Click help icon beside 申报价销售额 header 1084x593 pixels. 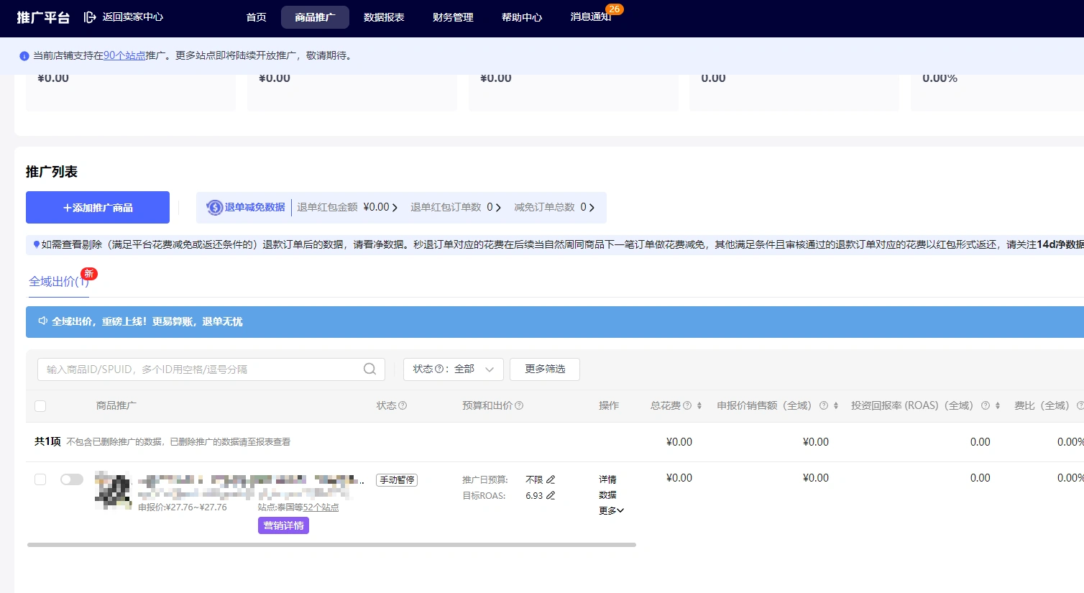824,406
